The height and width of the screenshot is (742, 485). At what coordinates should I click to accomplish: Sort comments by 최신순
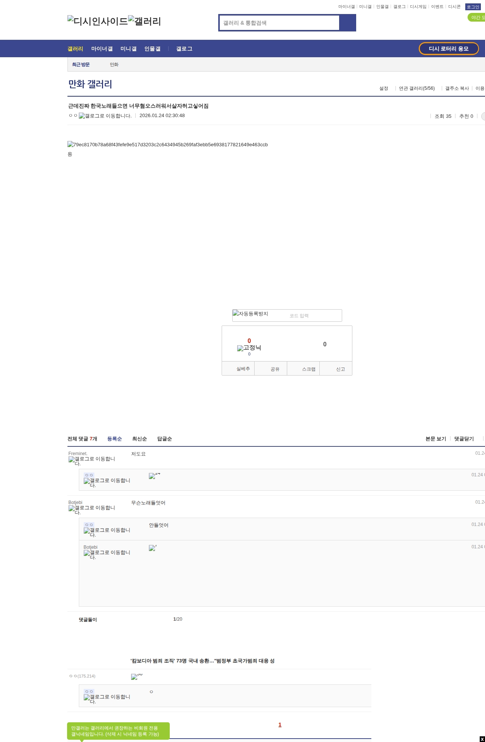click(139, 439)
